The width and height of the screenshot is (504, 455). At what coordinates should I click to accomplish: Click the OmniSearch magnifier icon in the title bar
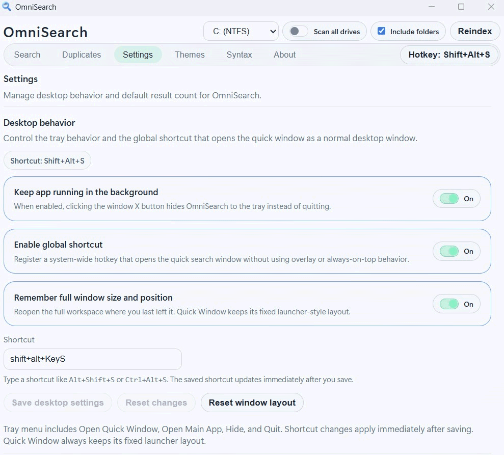pos(7,7)
